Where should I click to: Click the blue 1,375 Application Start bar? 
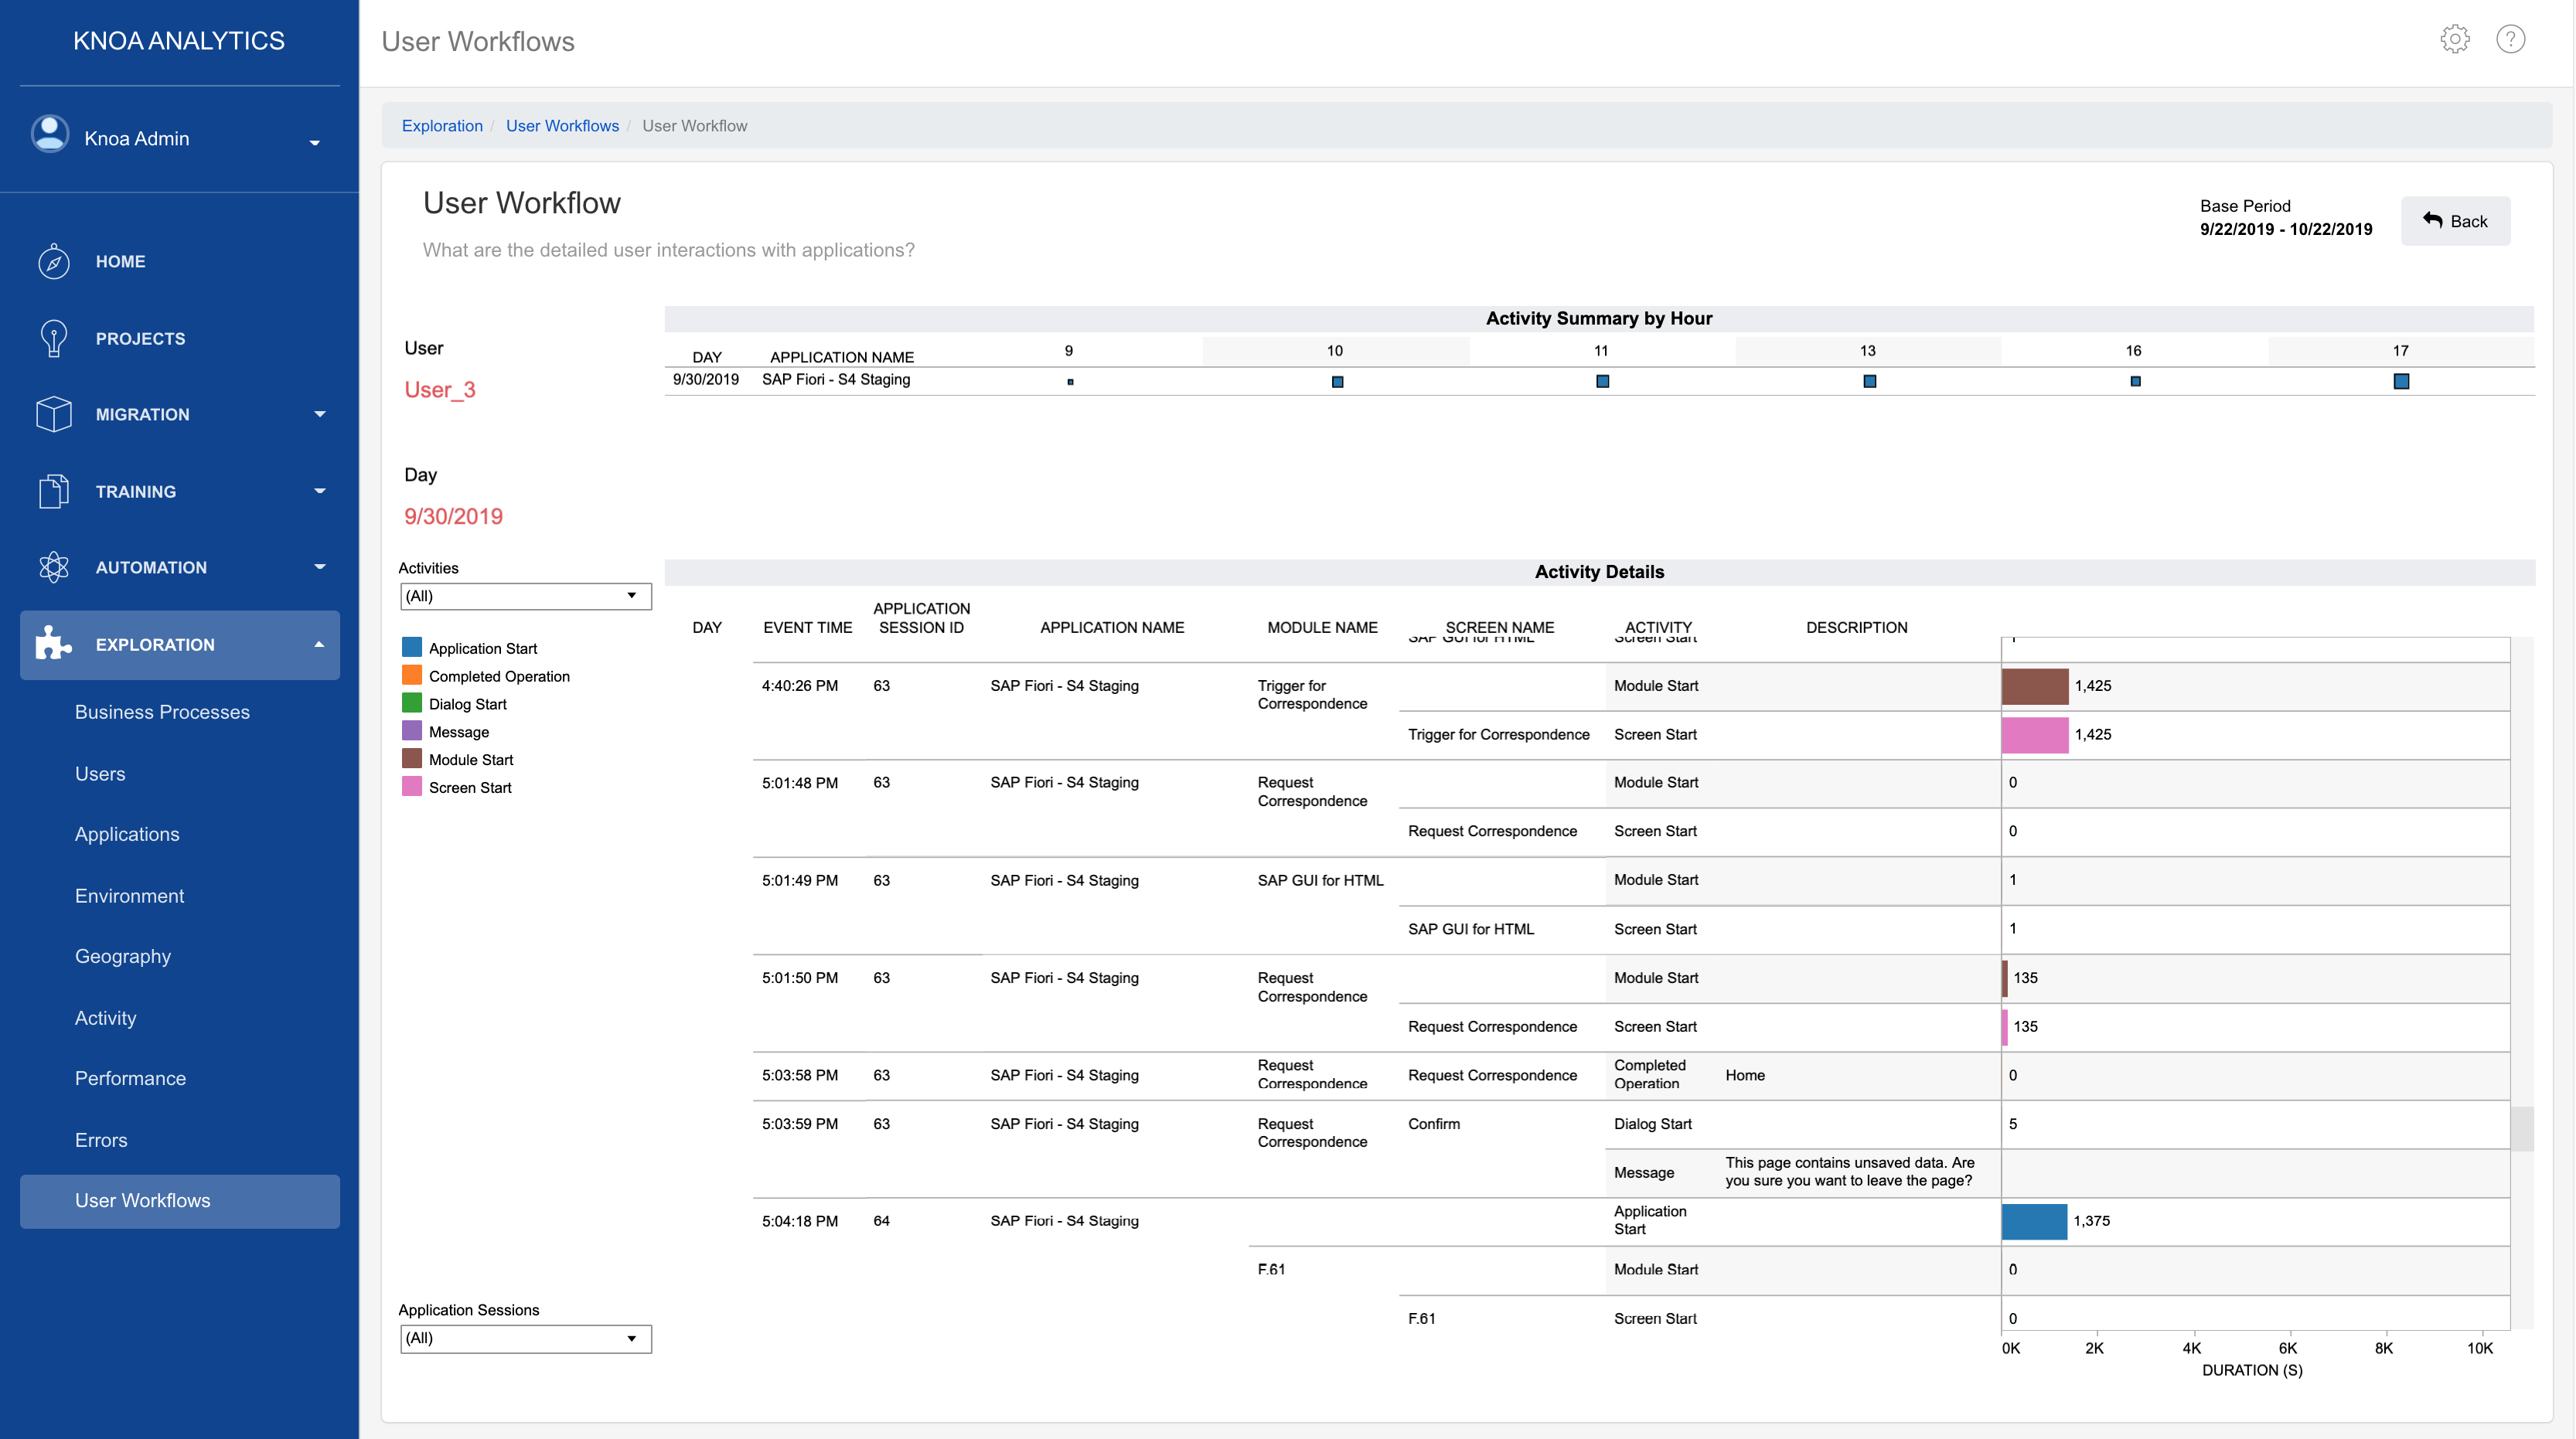click(x=2033, y=1221)
